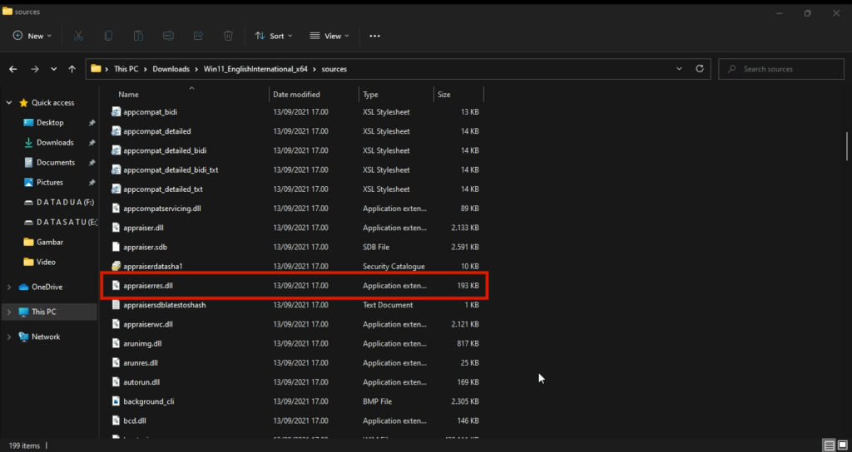Screen dimensions: 852x452
Task: Select the bcd.dll file
Action: click(x=295, y=420)
